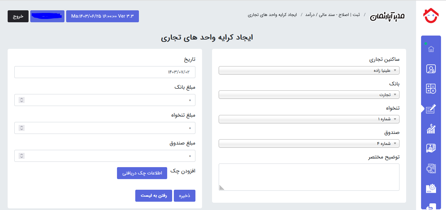Screen dimensions: 446x210
Task: Click the red house logo icon
Action: point(431,16)
